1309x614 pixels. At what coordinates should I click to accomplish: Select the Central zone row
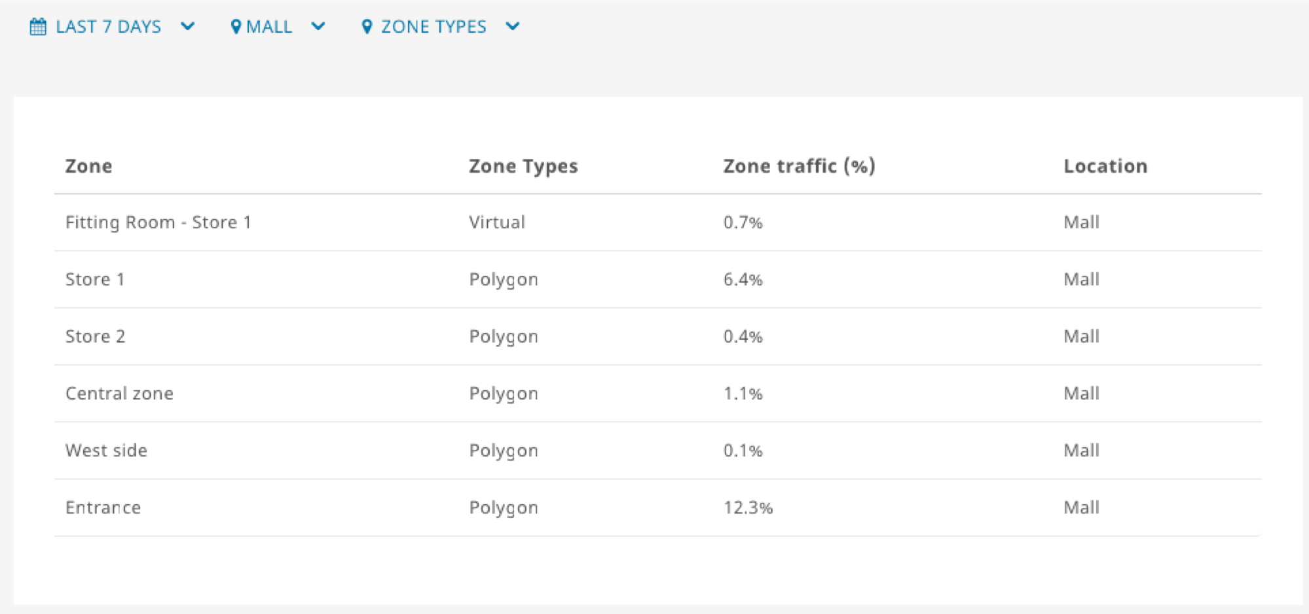point(658,393)
